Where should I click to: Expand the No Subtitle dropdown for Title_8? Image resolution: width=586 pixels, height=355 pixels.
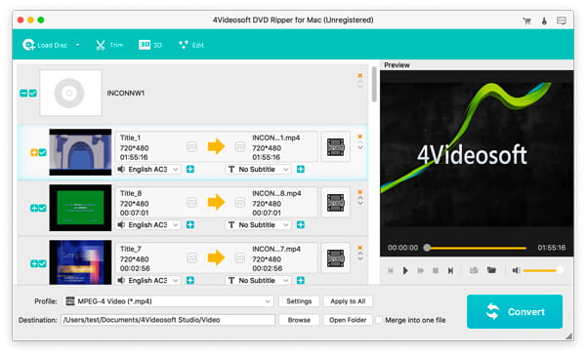[x=258, y=224]
